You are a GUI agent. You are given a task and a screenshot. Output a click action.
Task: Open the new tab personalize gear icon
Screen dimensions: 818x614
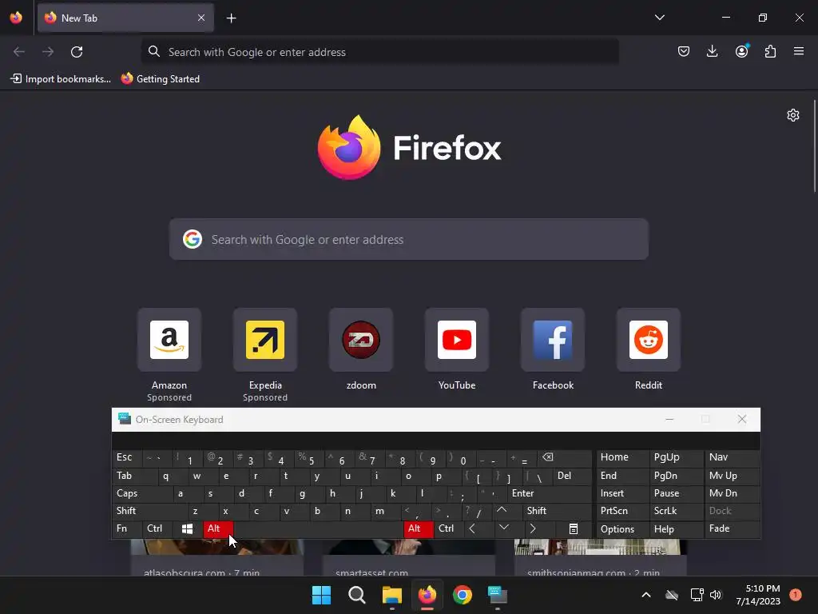[793, 115]
